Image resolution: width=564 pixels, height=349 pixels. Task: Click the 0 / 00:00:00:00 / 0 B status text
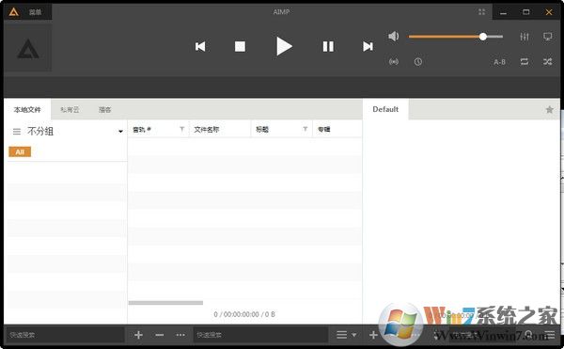244,314
